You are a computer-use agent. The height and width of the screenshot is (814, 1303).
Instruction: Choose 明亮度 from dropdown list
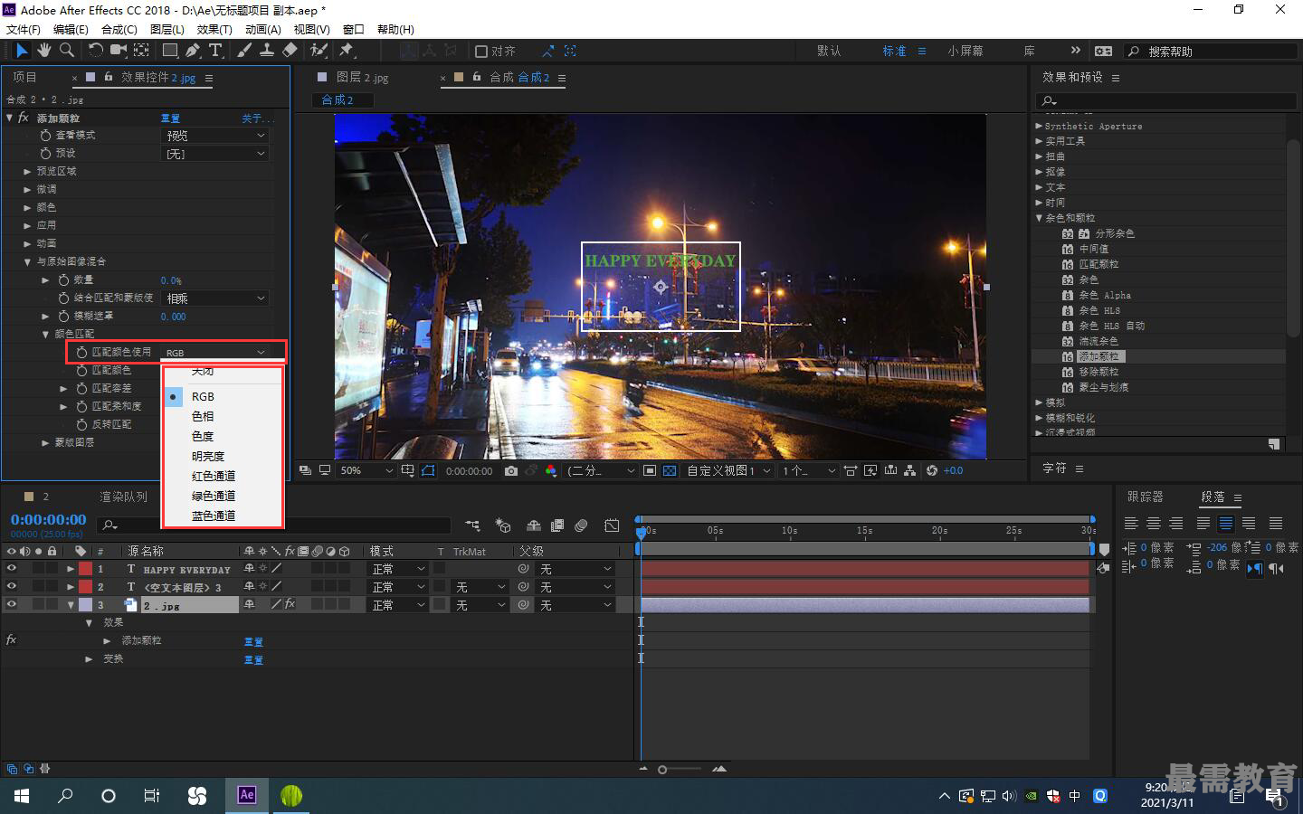[208, 457]
